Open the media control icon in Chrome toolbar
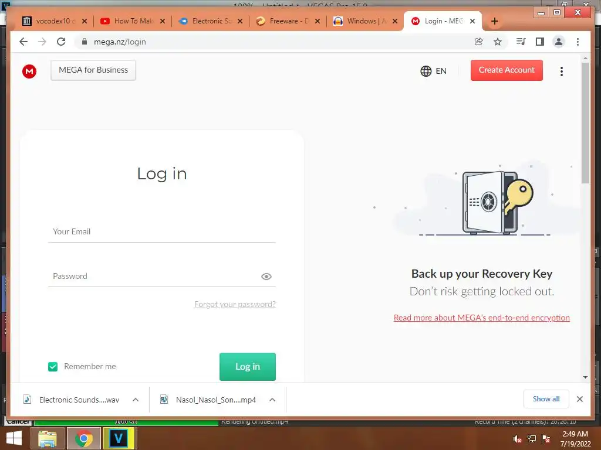Viewport: 601px width, 450px height. [521, 42]
